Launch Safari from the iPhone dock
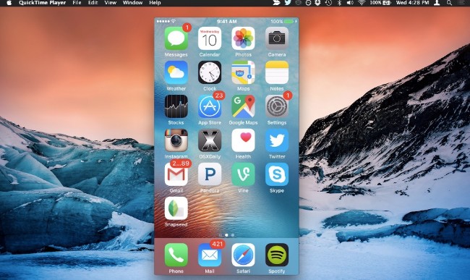 [243, 255]
